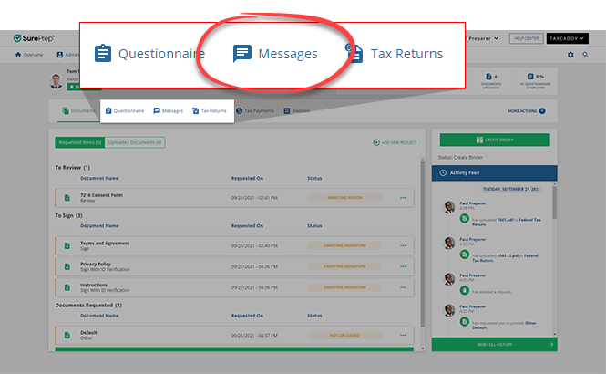Open the 1041.pdf link in Activity Feed
The width and height of the screenshot is (606, 374).
click(505, 220)
